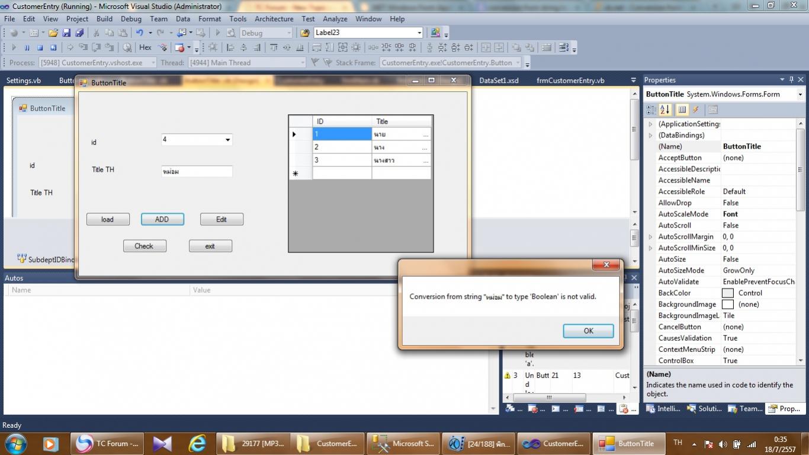
Task: Pin the Properties panel with auto-hide icon
Action: (x=791, y=80)
